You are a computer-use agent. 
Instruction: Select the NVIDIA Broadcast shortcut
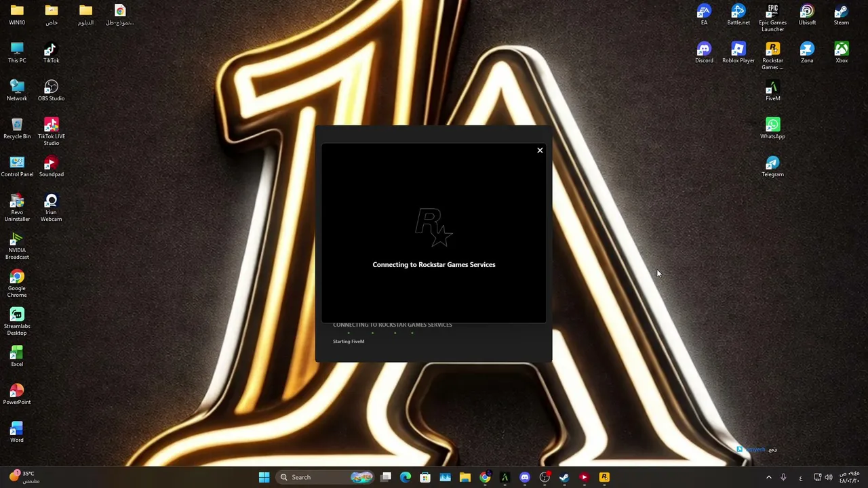[x=17, y=246]
